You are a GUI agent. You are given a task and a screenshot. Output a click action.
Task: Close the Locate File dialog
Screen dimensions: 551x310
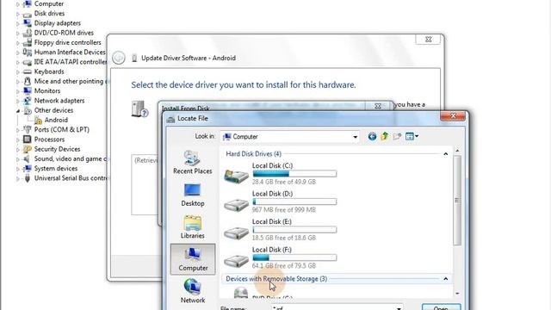coord(453,115)
